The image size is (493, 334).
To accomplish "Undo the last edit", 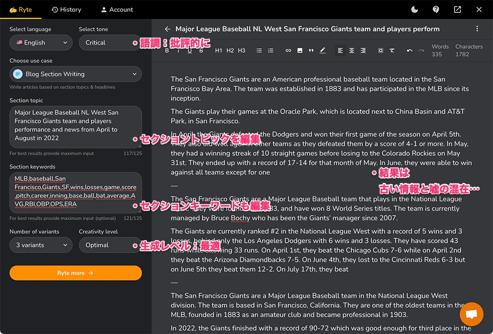I will point(409,50).
